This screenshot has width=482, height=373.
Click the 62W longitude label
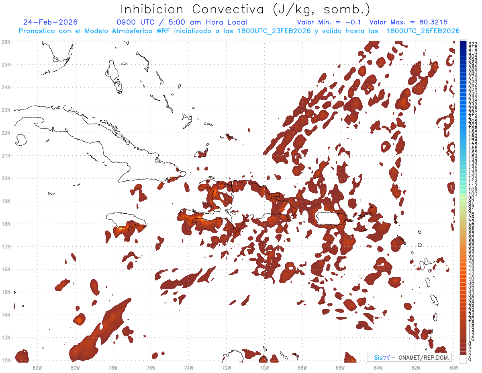tap(416, 367)
